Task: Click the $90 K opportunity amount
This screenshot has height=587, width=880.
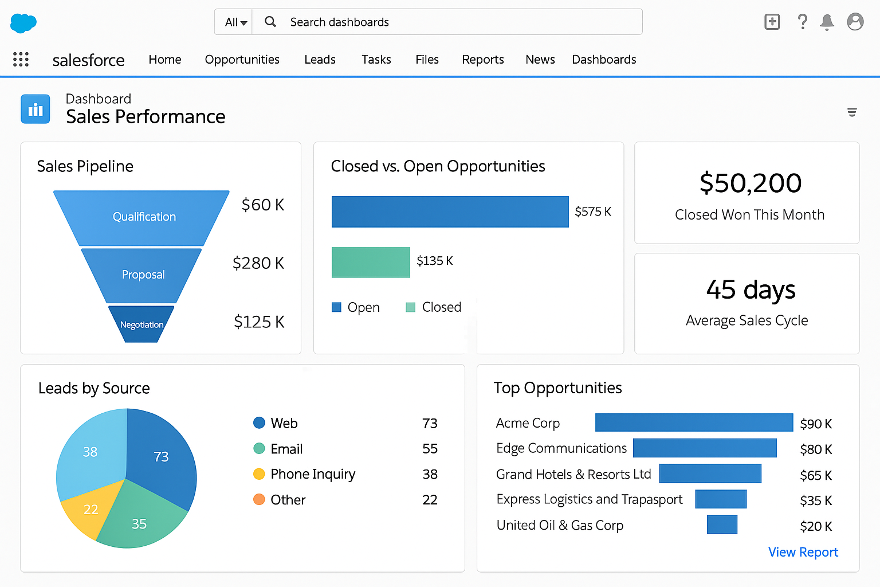Action: pos(816,424)
